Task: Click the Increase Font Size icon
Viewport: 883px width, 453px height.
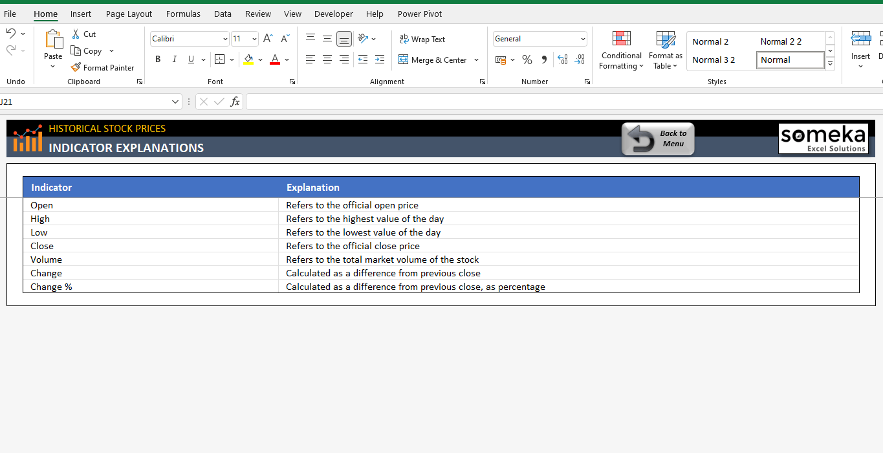Action: (267, 38)
